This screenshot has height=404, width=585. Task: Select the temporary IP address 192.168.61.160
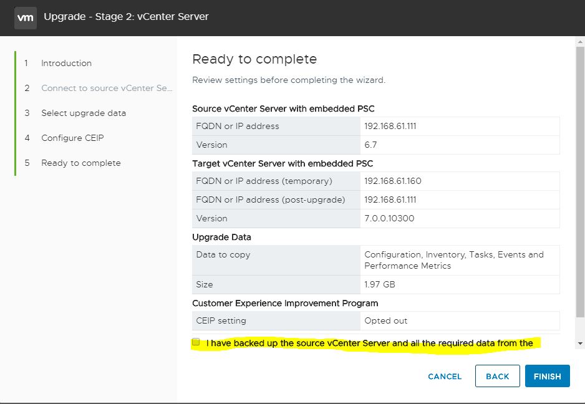393,181
